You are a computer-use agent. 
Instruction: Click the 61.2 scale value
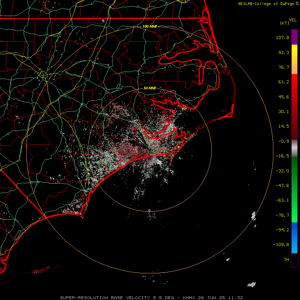click(x=284, y=82)
